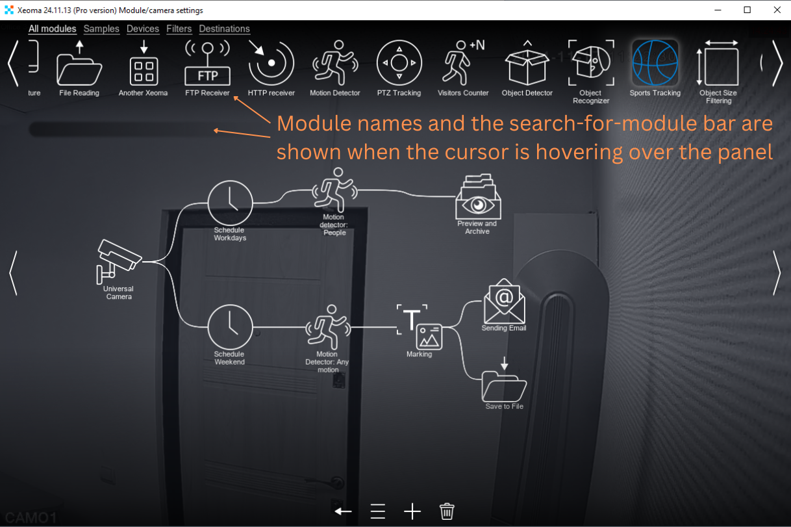The image size is (791, 527).
Task: Choose the Motion Detector module in panel
Action: [335, 64]
